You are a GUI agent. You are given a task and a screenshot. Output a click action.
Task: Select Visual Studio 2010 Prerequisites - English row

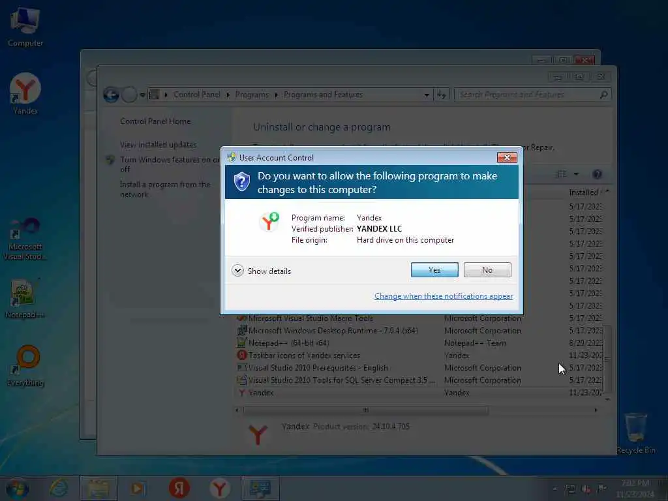419,368
